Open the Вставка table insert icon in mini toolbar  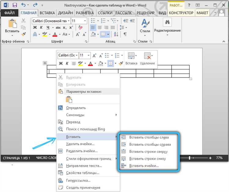pyautogui.click(x=131, y=56)
